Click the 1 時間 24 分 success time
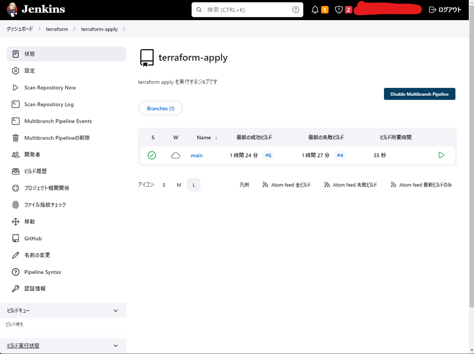Screen dimensions: 474x354 pyautogui.click(x=244, y=155)
